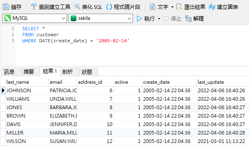This screenshot has width=249, height=147.
Task: Click address_id cell with value 10
Action: click(95, 124)
